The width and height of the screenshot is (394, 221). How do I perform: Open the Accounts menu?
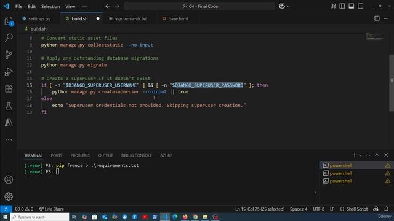pos(9,179)
